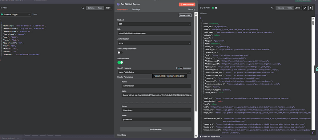Open the Docs link
Viewport: 318px width, 140px height.
coord(192,9)
